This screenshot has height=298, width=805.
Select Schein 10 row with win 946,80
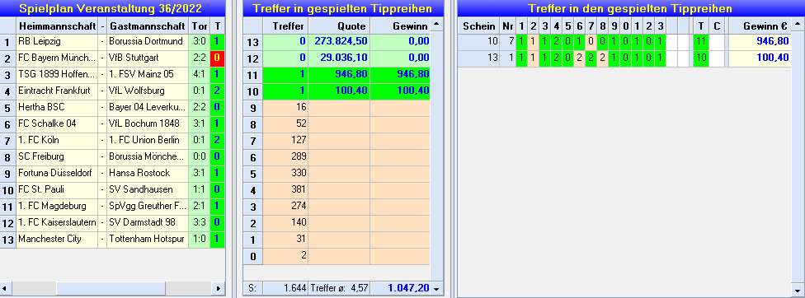click(x=624, y=41)
